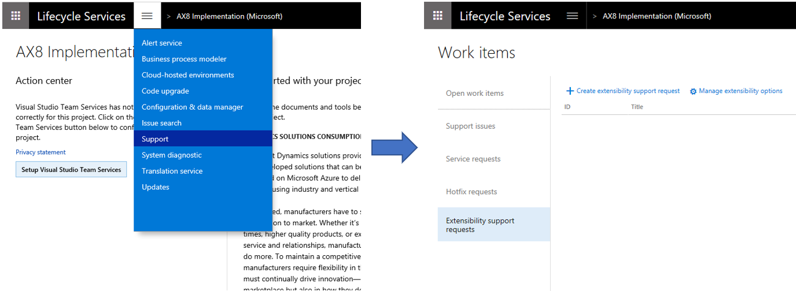Click the plus icon for Create extensibility support request
The width and height of the screenshot is (796, 291).
coord(570,91)
